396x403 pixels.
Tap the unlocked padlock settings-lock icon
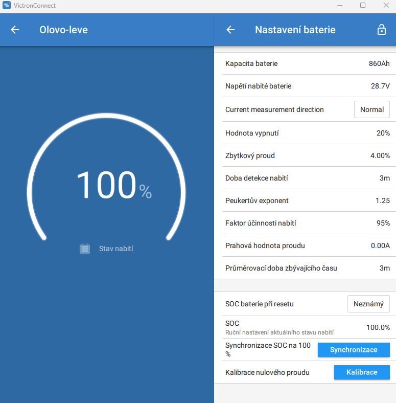(x=381, y=30)
